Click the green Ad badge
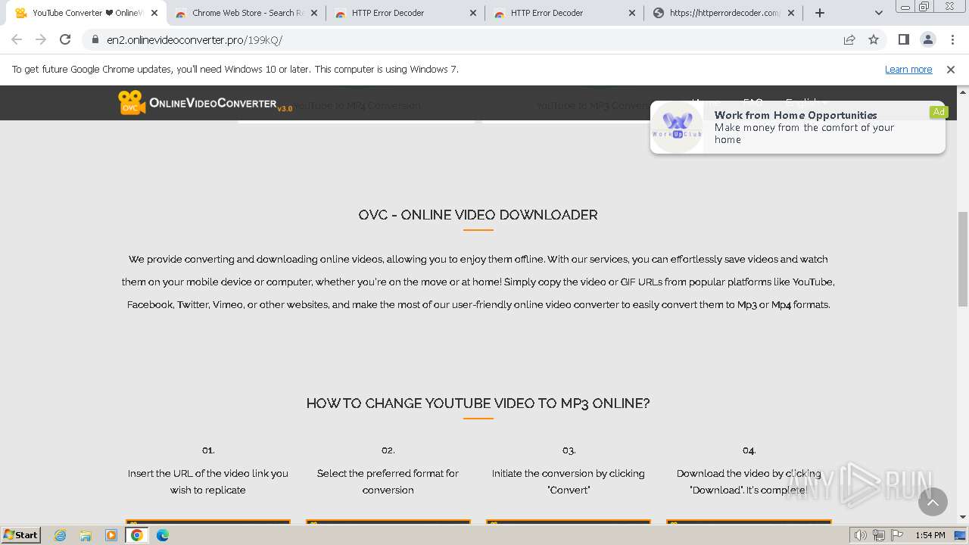This screenshot has width=969, height=545. (939, 112)
